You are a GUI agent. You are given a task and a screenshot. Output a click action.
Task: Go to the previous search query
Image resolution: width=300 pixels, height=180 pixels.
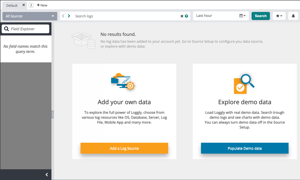tap(63, 16)
